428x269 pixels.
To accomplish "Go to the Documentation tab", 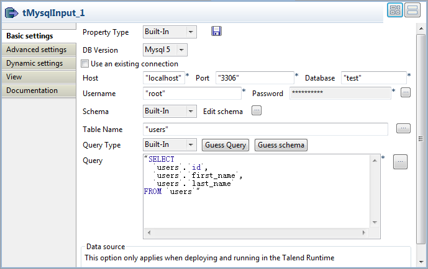I will (x=32, y=90).
